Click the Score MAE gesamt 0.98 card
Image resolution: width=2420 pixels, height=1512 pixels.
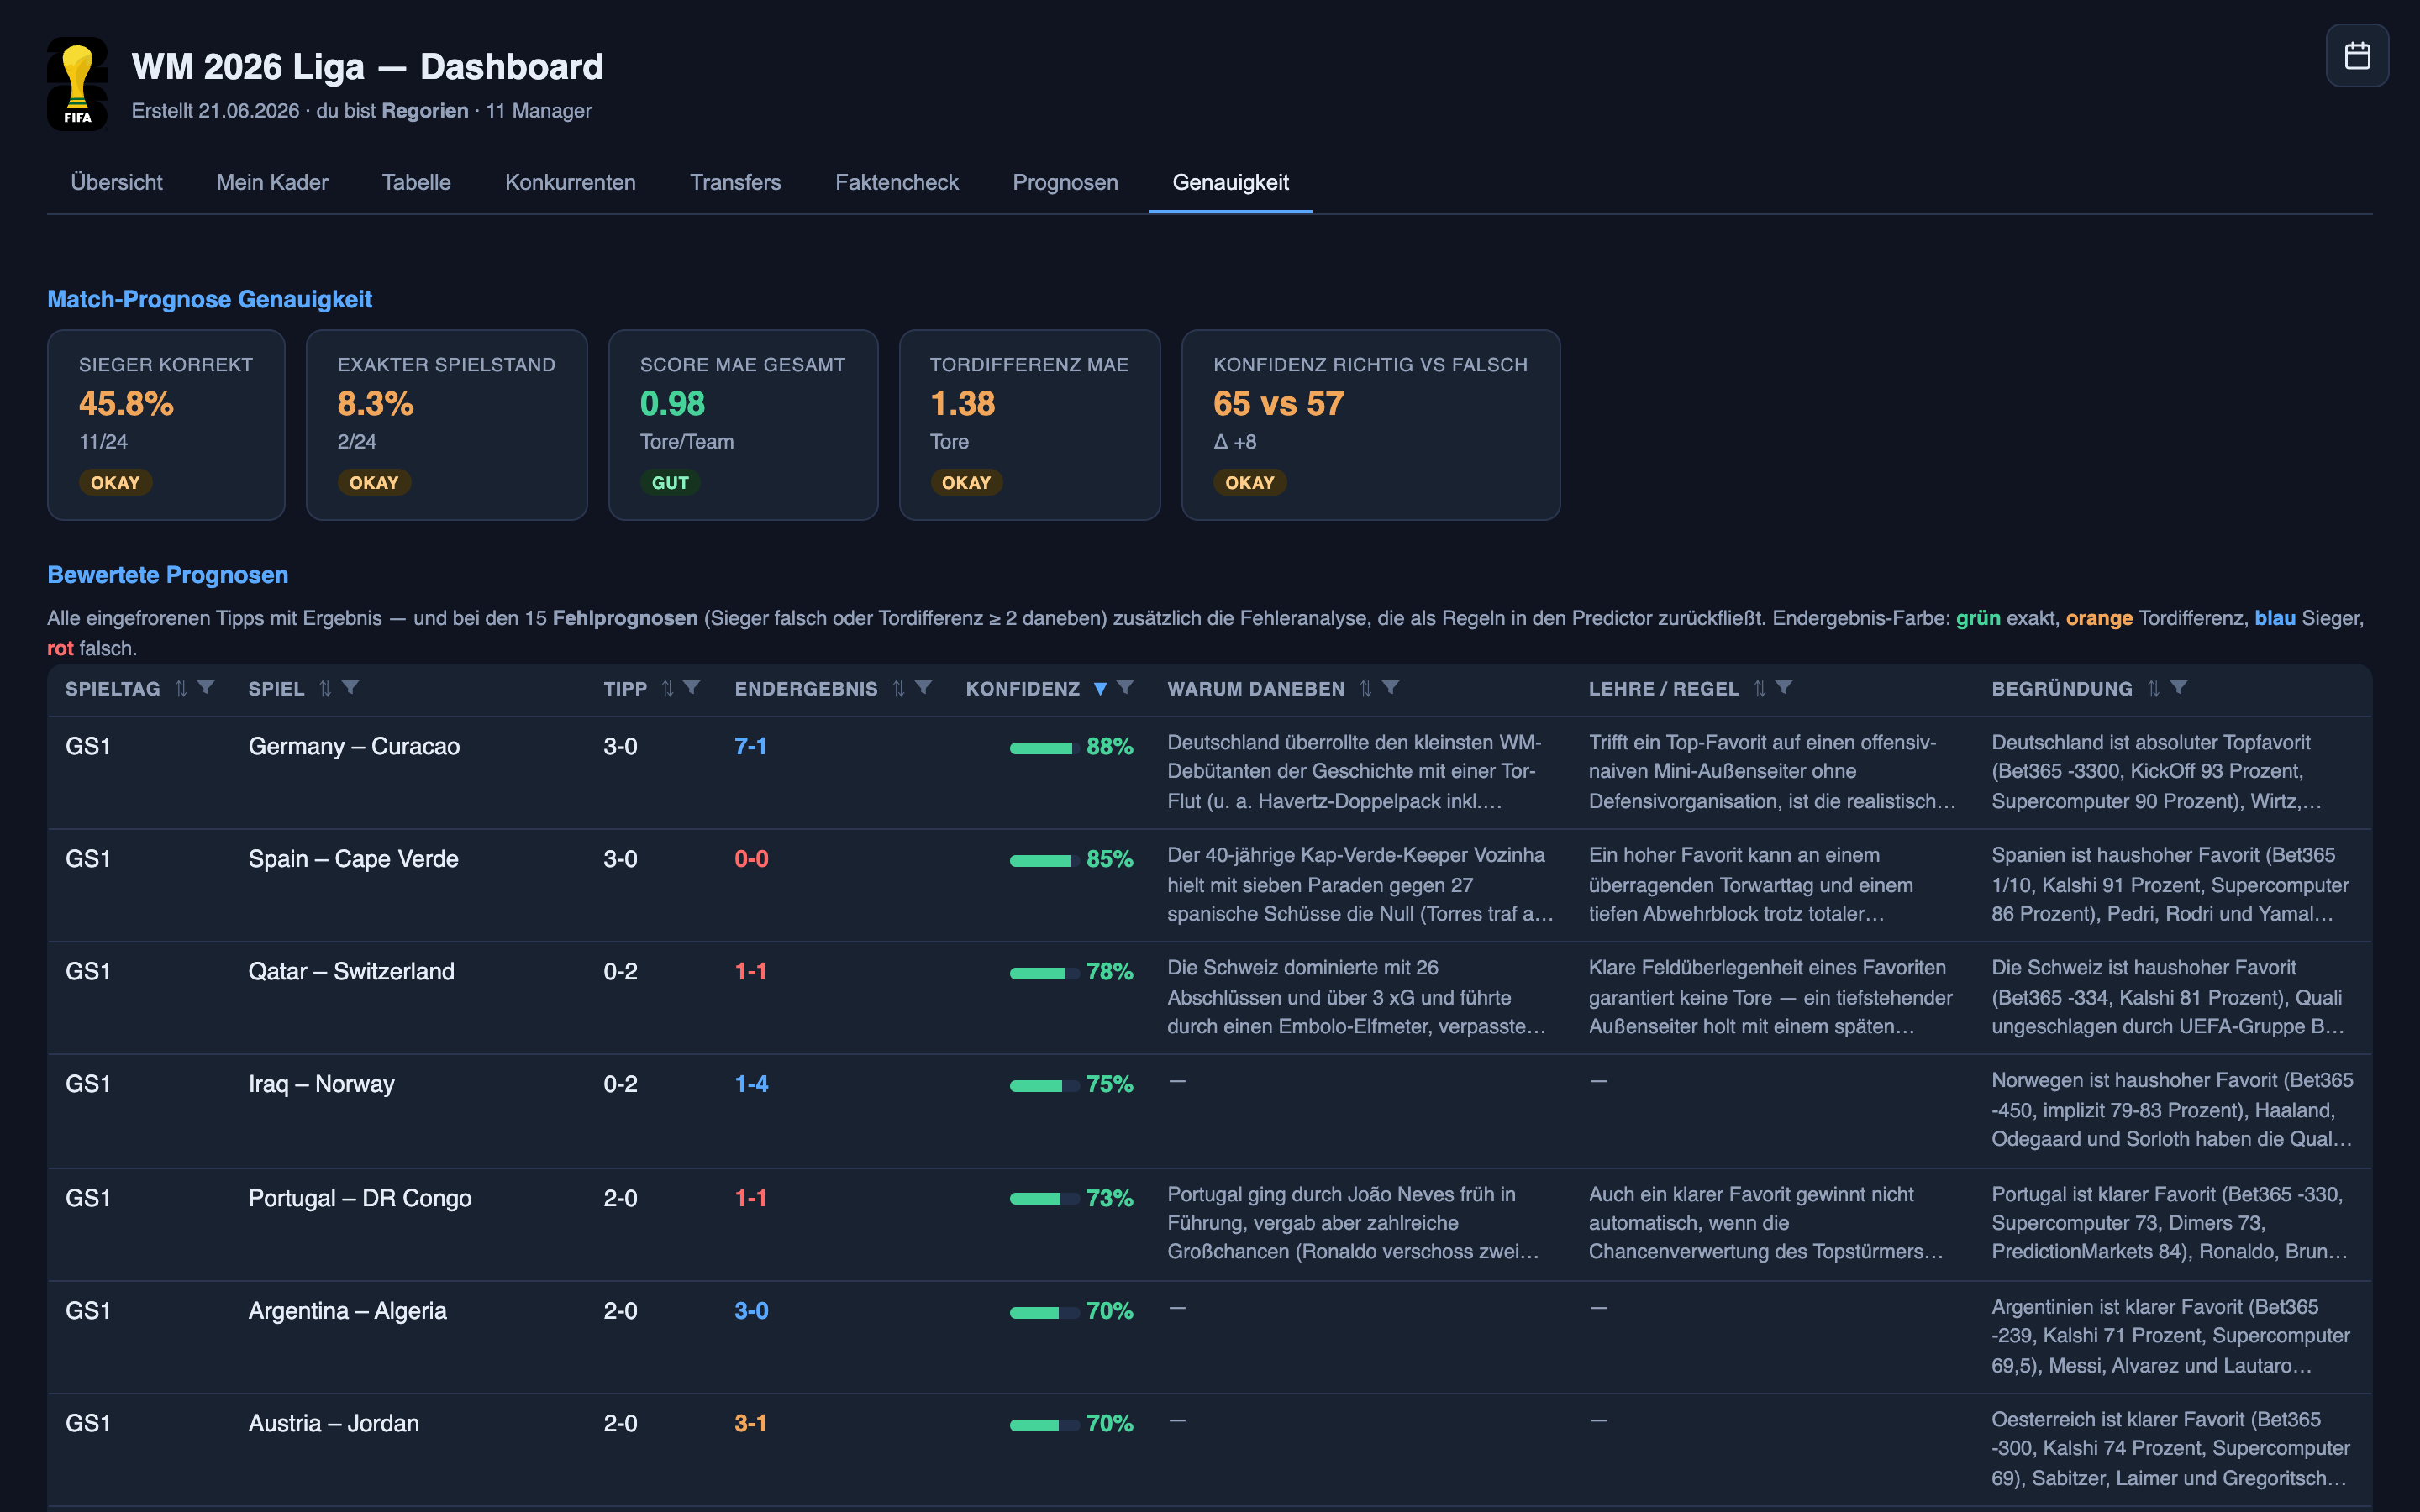tap(743, 424)
